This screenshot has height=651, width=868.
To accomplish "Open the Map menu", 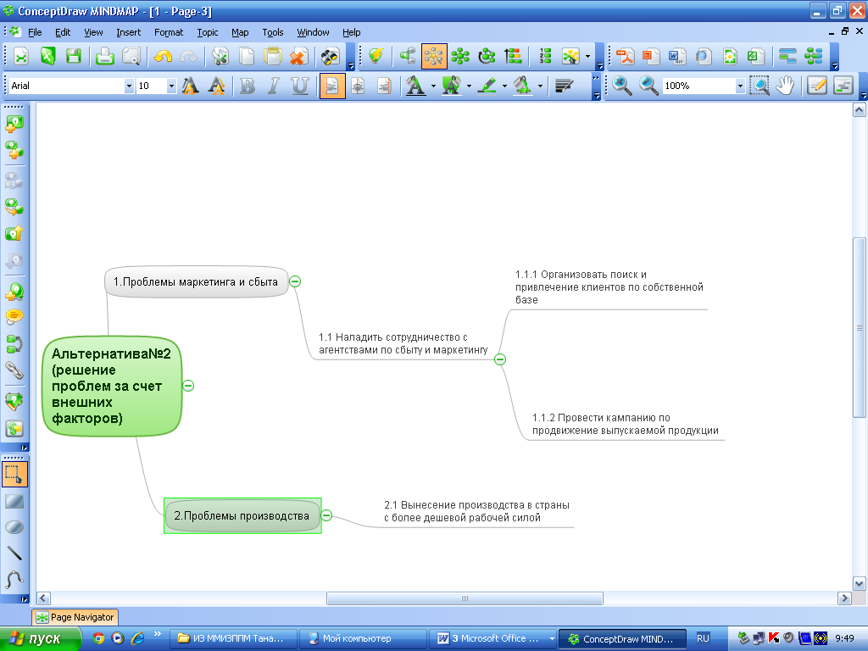I will pos(240,33).
